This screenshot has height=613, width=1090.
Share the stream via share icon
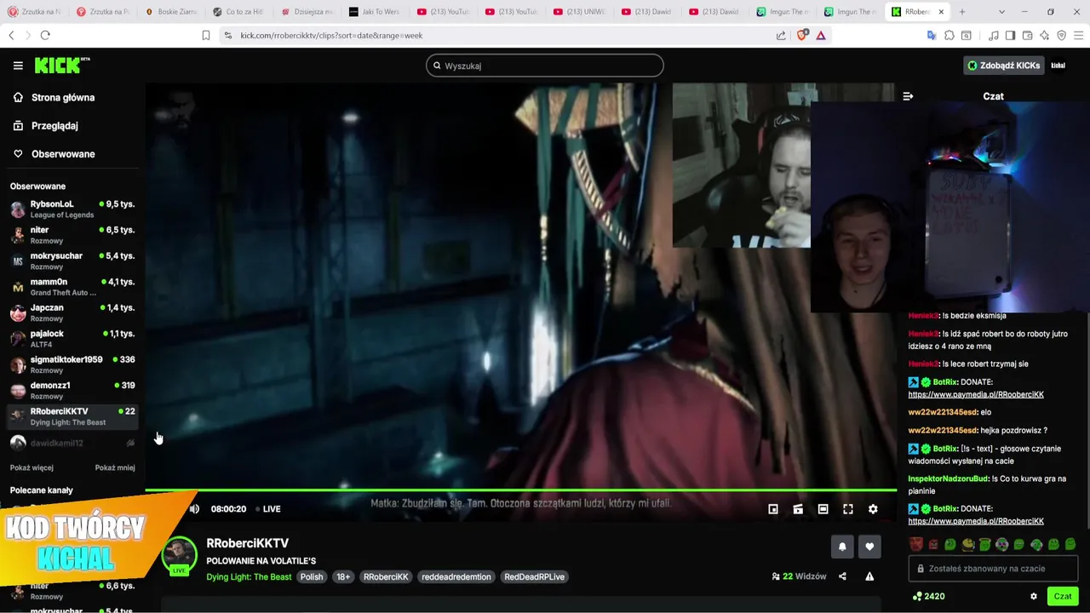click(842, 576)
